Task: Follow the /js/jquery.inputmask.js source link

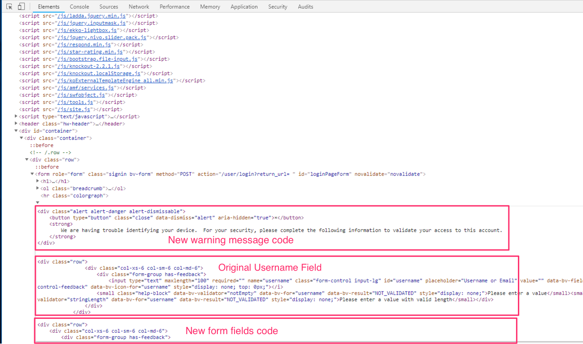Action: pos(92,23)
